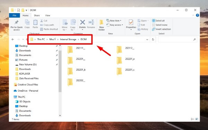The width and height of the screenshot is (208, 130).
Task: Open the Recent locations dropdown arrow
Action: (23, 39)
